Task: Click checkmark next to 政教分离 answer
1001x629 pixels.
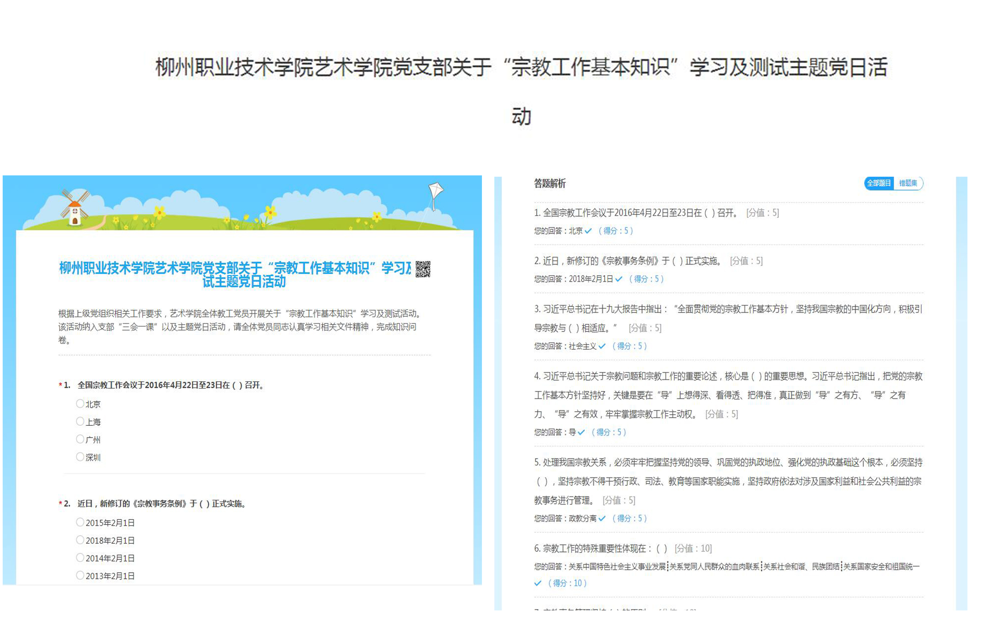Action: (602, 519)
